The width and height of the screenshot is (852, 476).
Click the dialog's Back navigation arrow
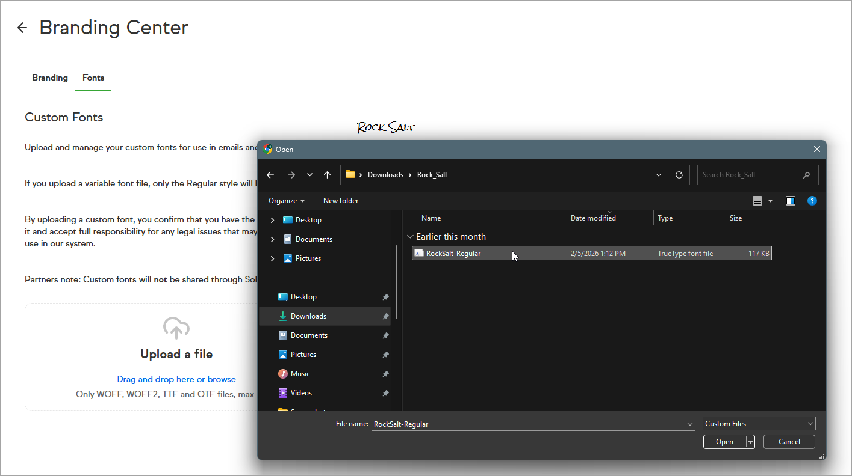point(270,175)
